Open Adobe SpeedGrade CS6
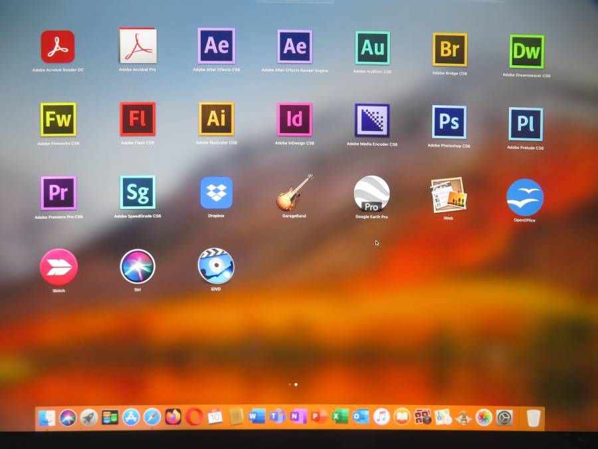This screenshot has width=598, height=449. [138, 192]
